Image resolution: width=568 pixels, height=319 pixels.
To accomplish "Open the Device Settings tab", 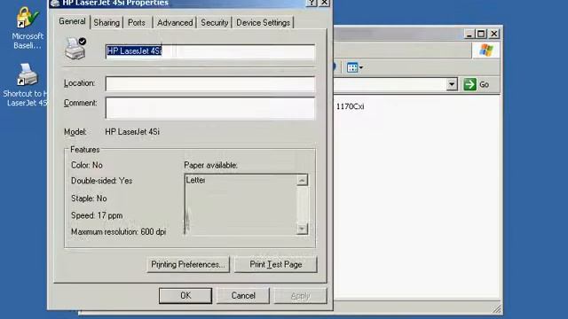I will coord(263,22).
